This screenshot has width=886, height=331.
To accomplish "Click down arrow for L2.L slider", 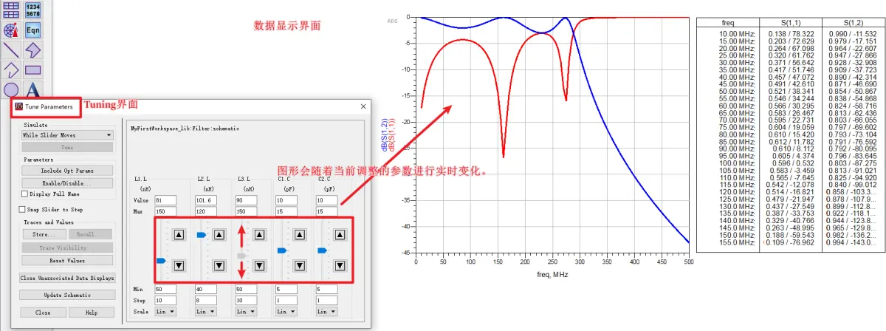I will [219, 265].
